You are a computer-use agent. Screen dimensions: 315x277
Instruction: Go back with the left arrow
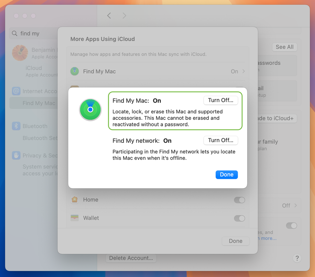[109, 15]
